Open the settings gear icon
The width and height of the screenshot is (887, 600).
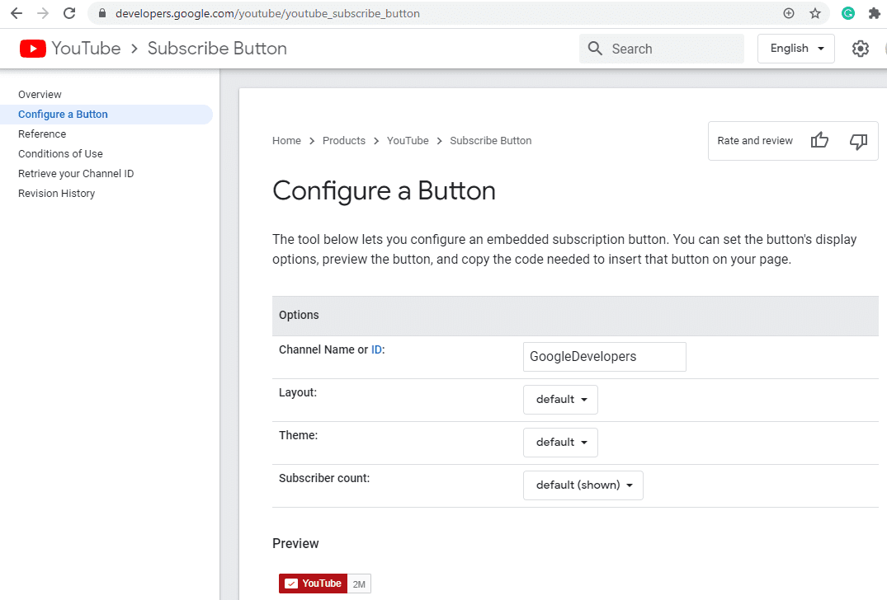click(x=860, y=49)
